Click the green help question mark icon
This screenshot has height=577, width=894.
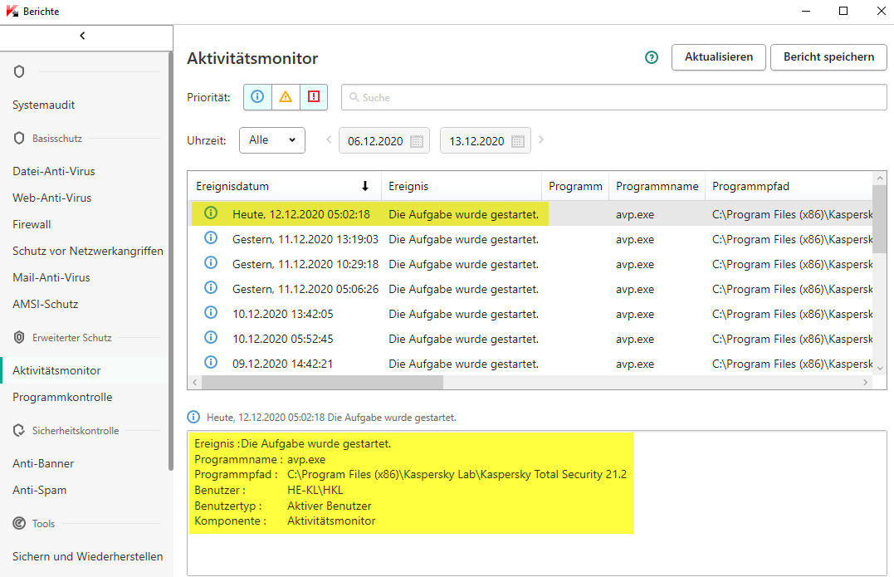(652, 57)
